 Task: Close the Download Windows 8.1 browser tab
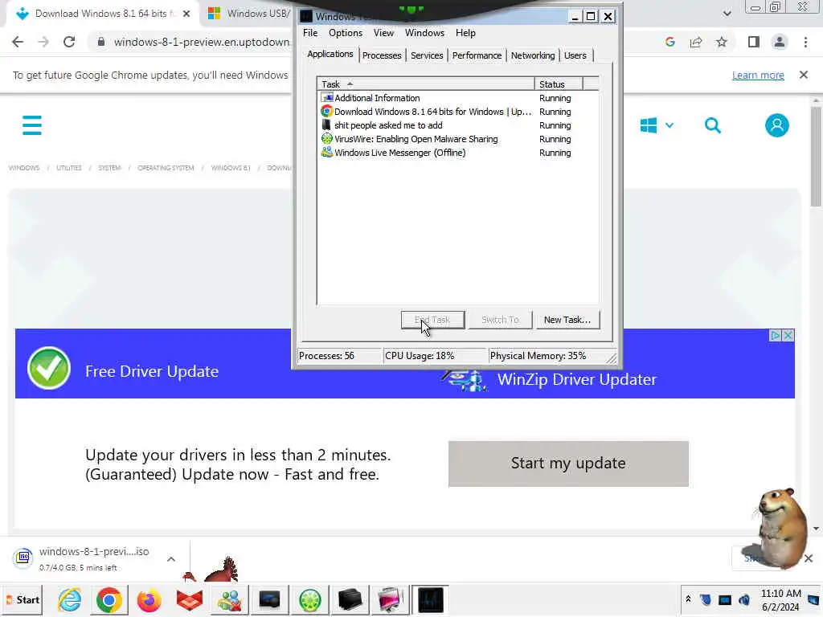click(x=186, y=14)
